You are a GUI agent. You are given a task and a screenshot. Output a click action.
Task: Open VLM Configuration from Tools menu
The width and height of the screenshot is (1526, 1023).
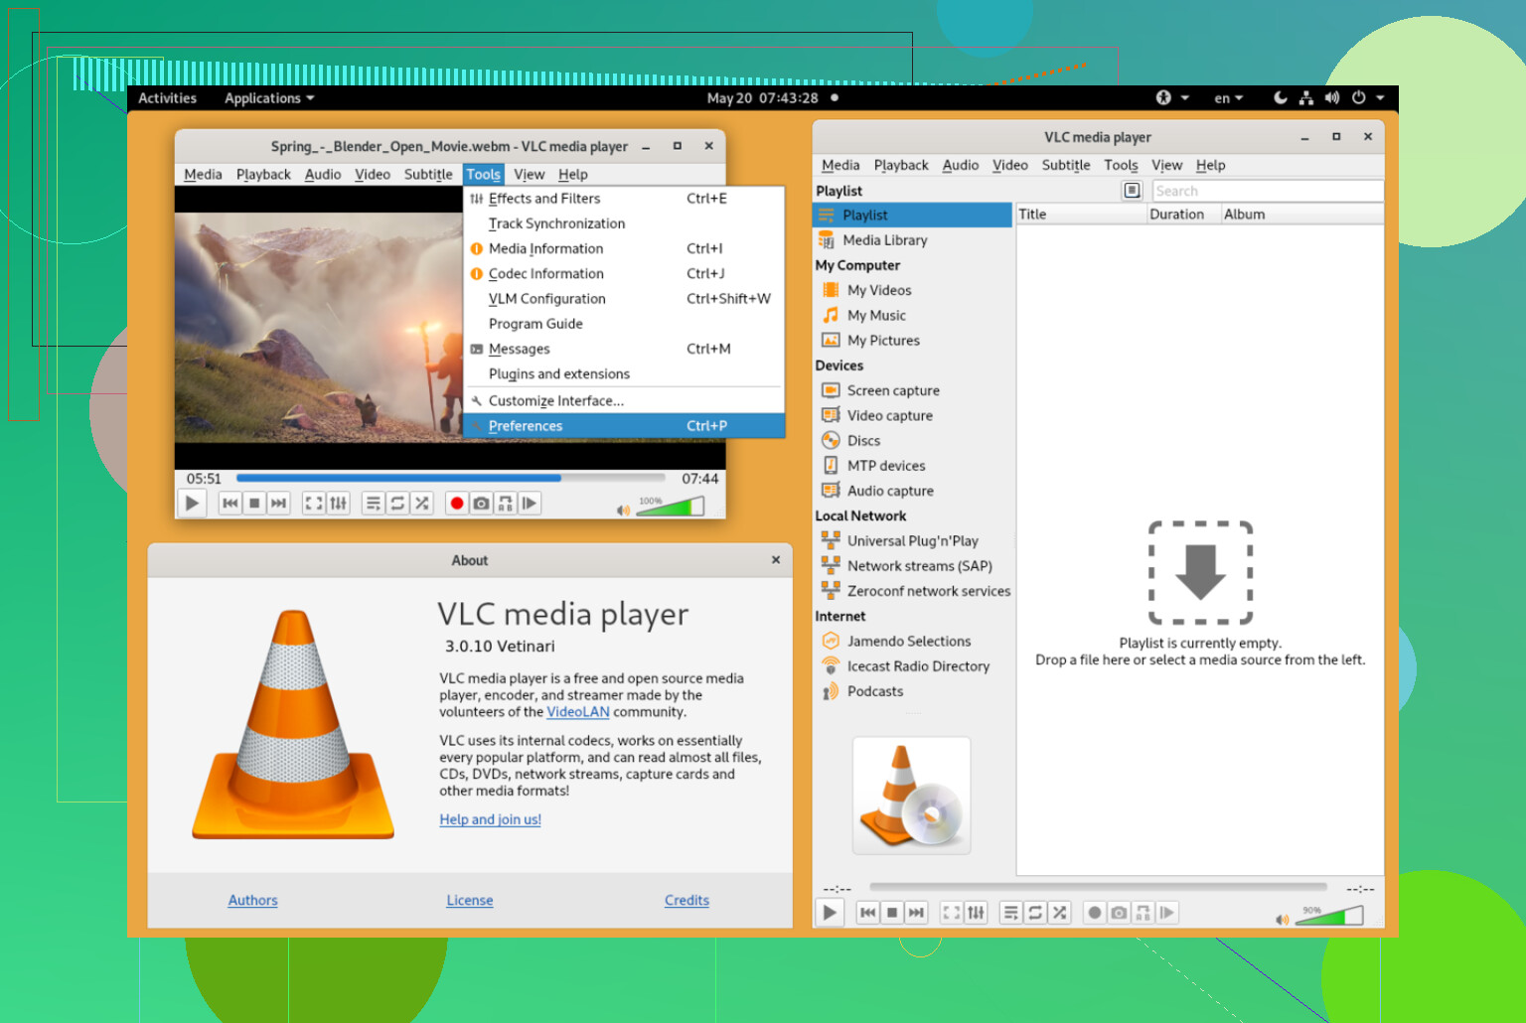(624, 299)
